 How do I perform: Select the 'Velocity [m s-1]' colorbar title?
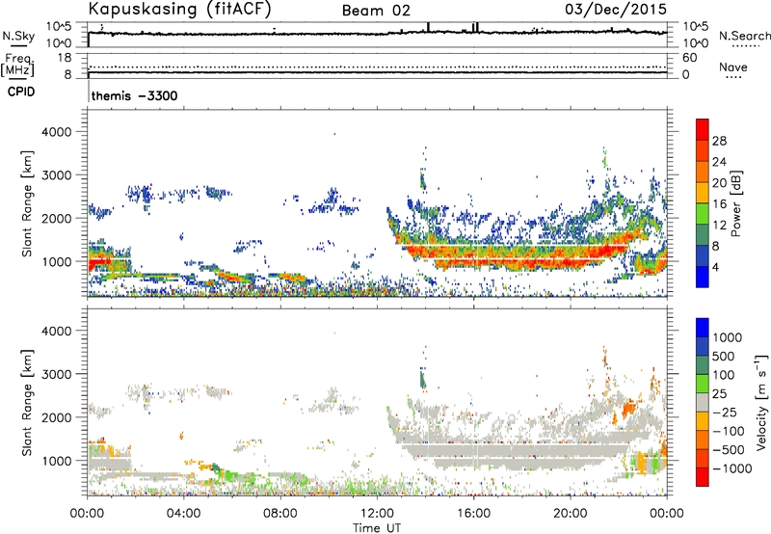pyautogui.click(x=760, y=402)
